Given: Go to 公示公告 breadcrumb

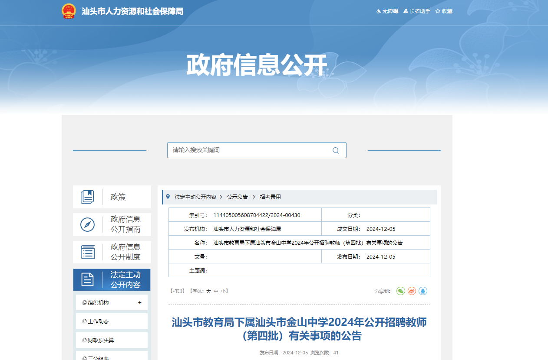Looking at the screenshot, I should 238,197.
